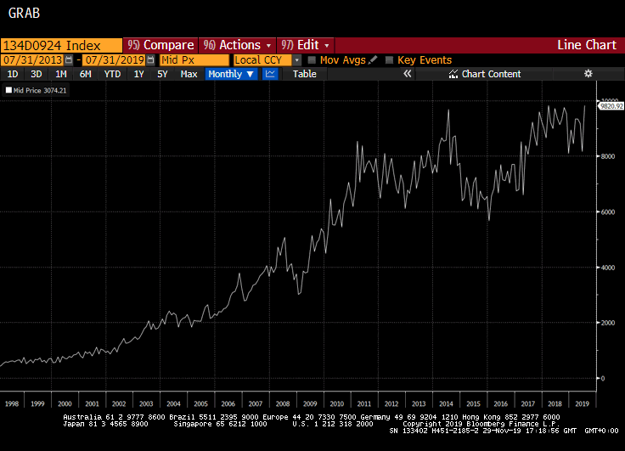
Task: Open chart settings gear icon
Action: pos(588,74)
